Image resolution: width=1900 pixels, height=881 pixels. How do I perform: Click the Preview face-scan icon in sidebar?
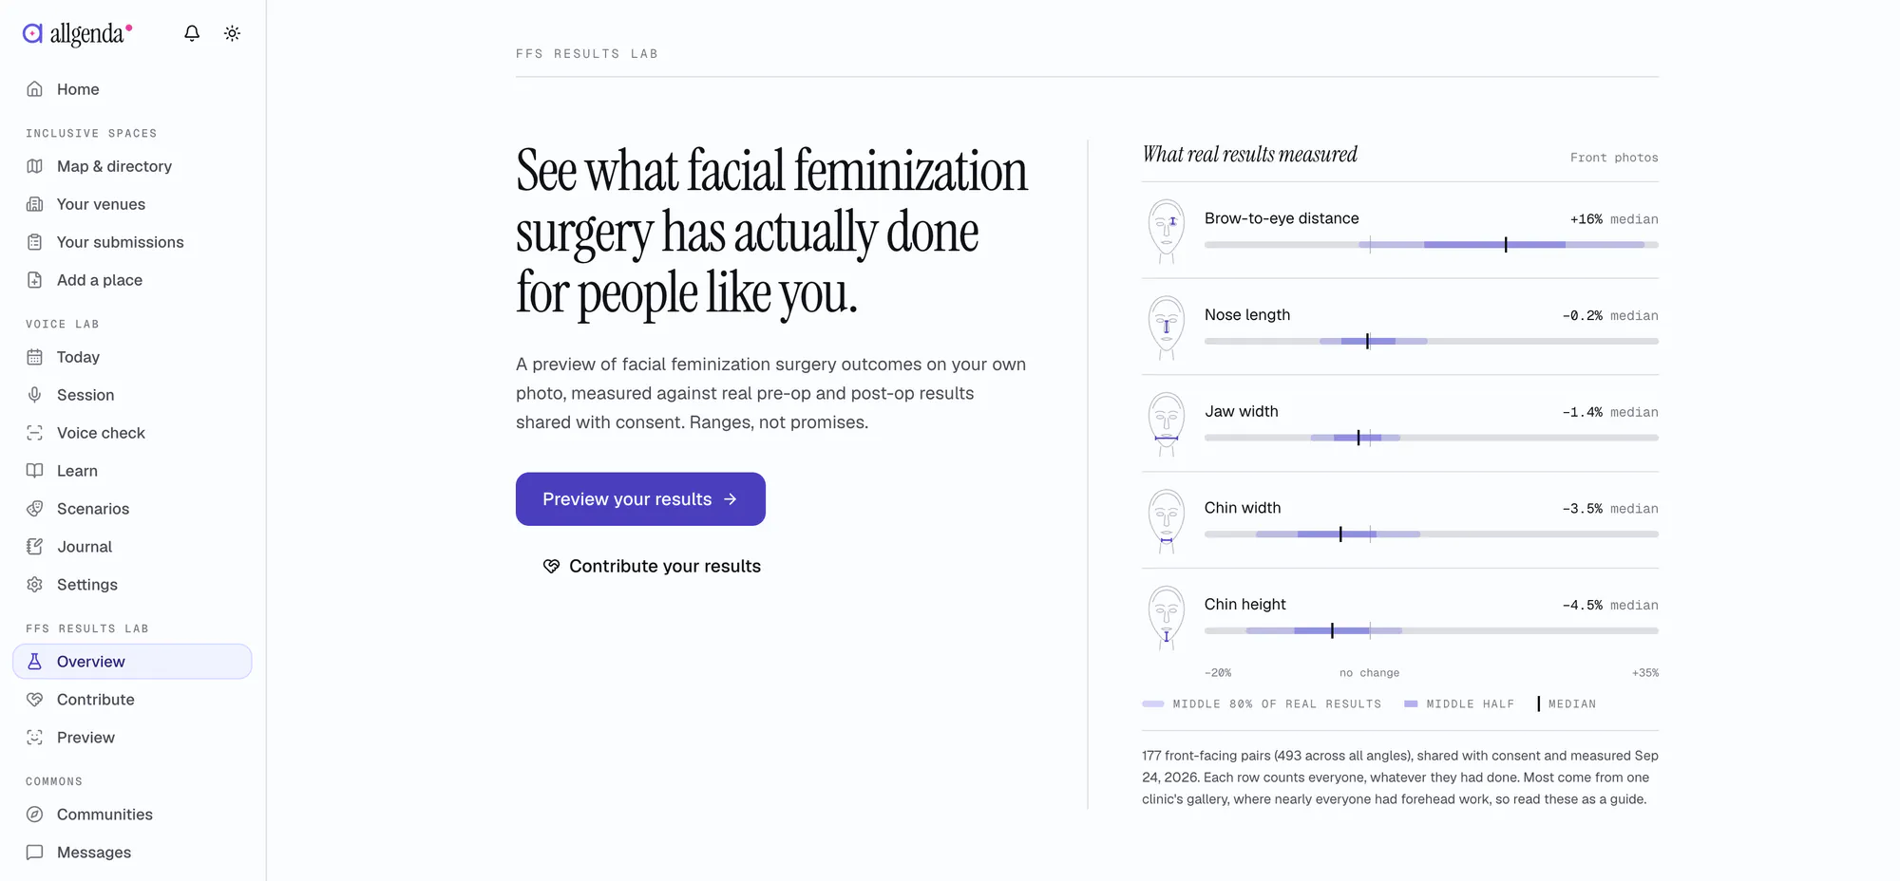click(x=35, y=738)
